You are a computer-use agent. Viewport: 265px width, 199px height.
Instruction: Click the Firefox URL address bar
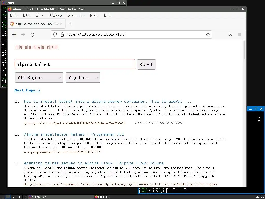pyautogui.click(x=131, y=34)
